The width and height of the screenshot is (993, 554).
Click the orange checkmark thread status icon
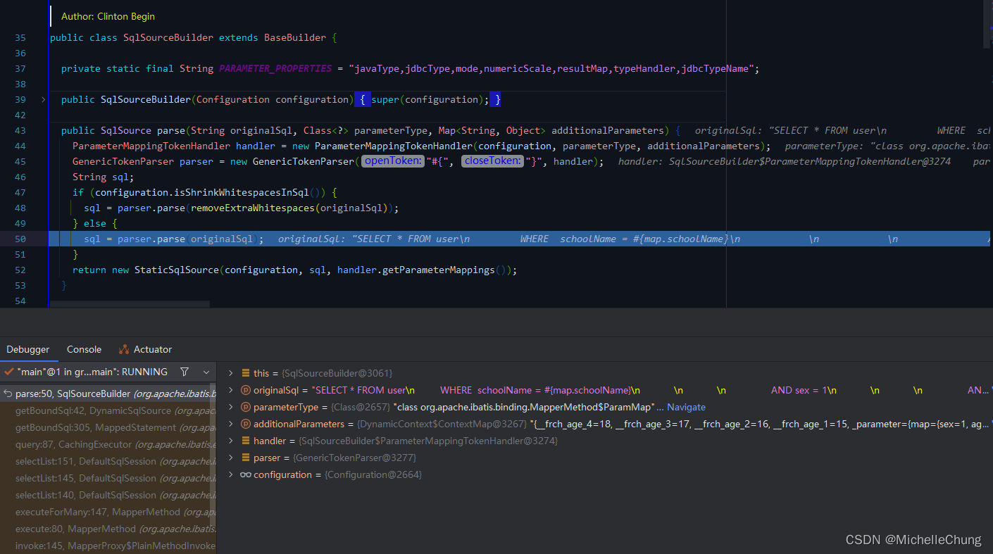pyautogui.click(x=8, y=372)
